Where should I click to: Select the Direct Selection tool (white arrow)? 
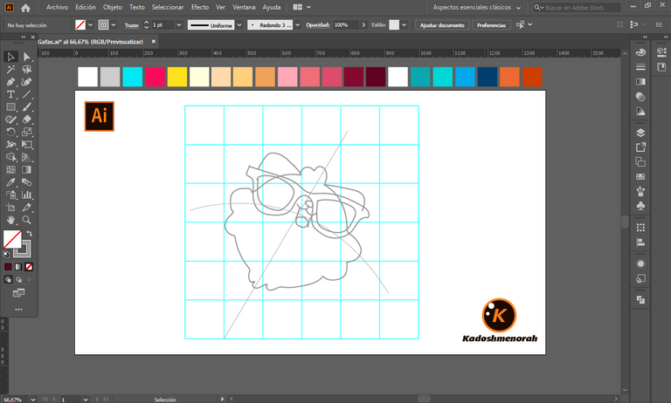tap(26, 57)
